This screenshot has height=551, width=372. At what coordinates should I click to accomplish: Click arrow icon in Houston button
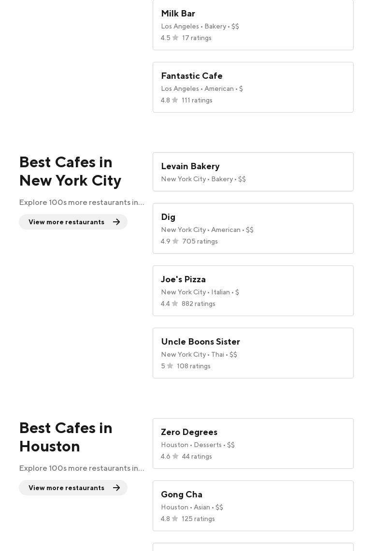(116, 488)
